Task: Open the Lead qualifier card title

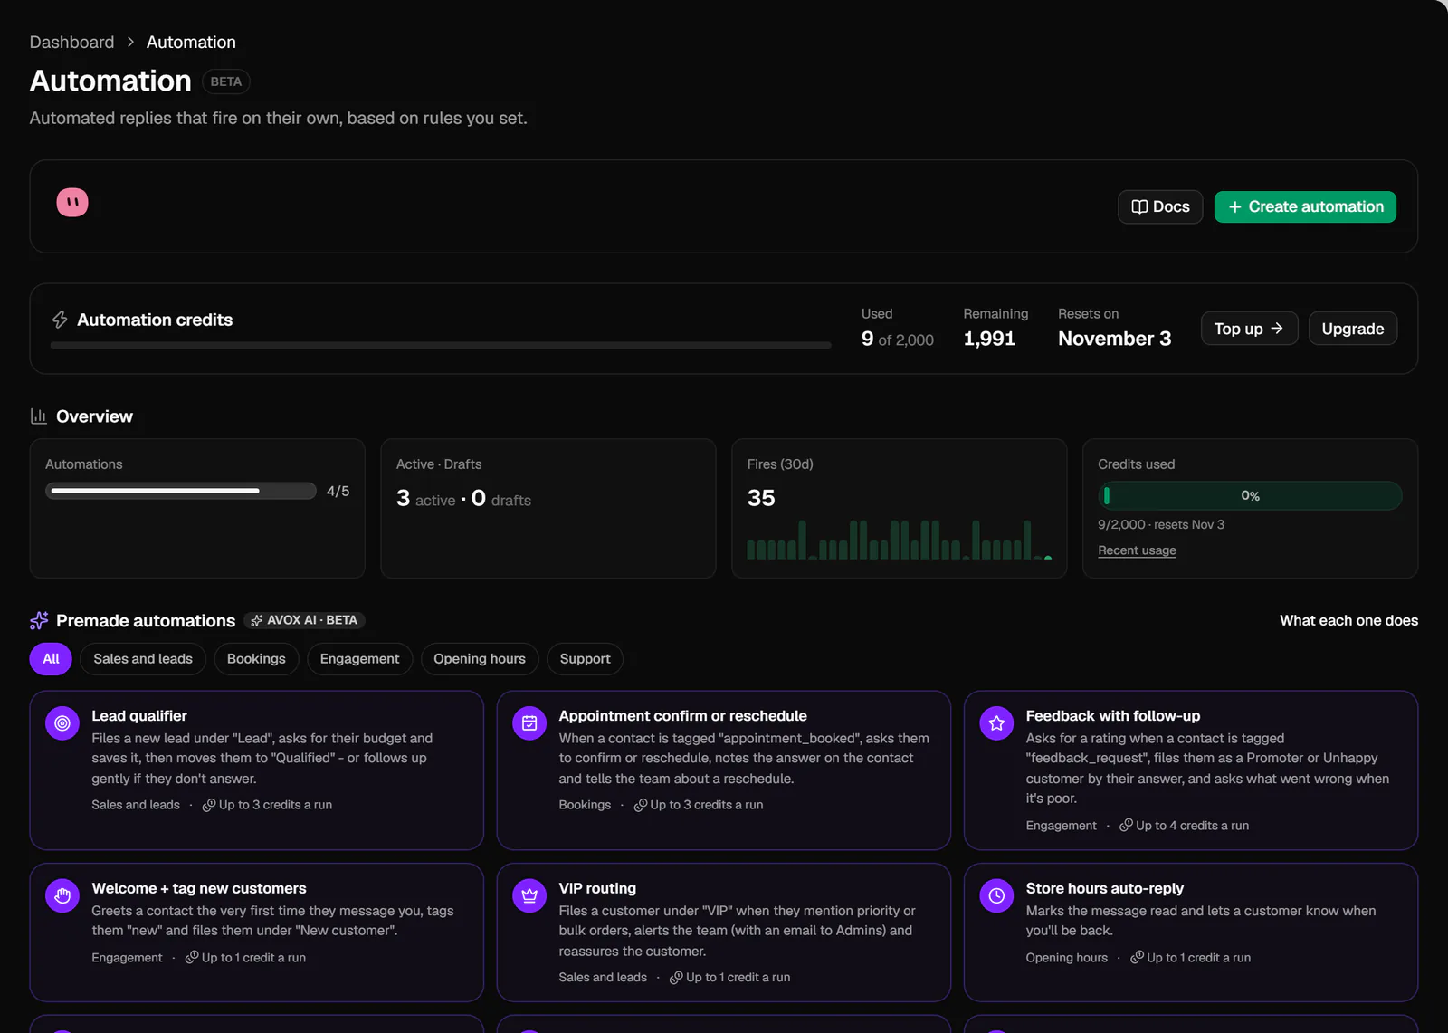Action: pos(139,716)
